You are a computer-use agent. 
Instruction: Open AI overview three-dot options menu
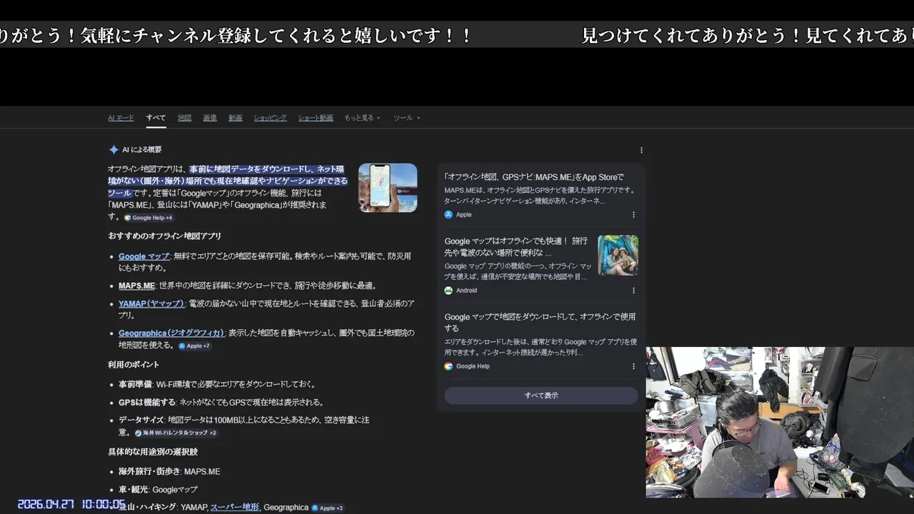coord(641,150)
